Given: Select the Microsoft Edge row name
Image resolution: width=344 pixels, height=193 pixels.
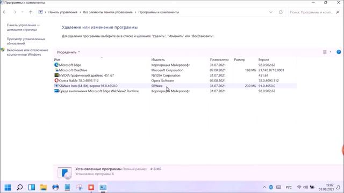Looking at the screenshot, I should click(70, 65).
